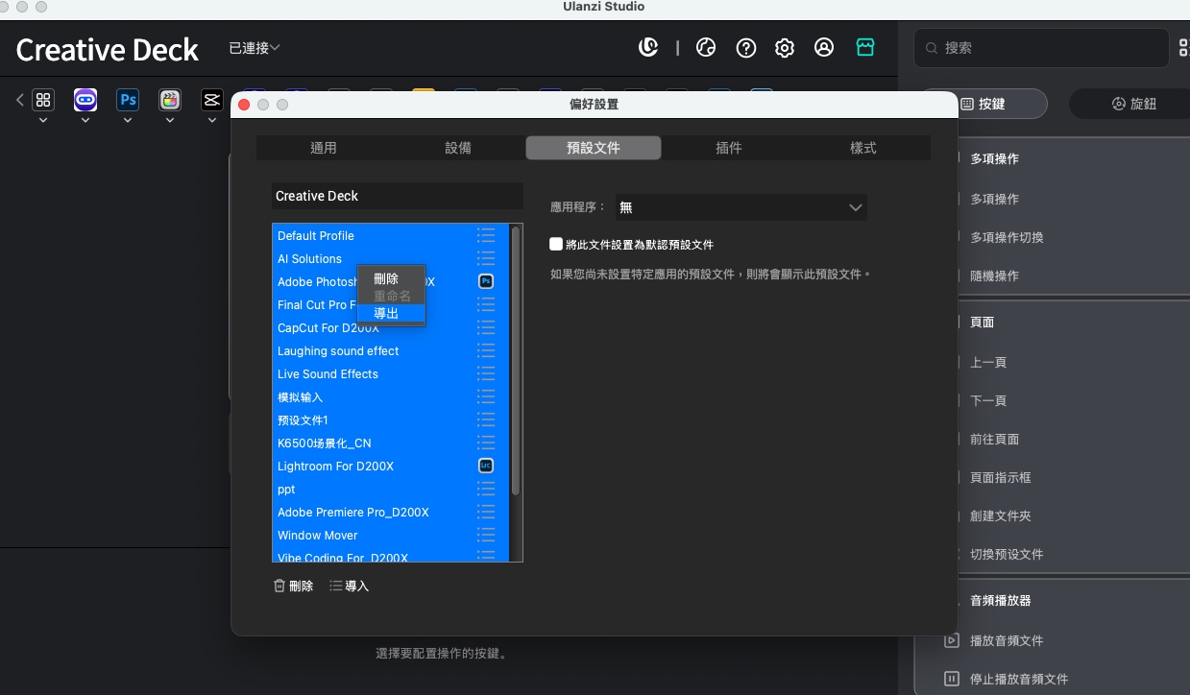Image resolution: width=1190 pixels, height=695 pixels.
Task: Click the Ps badge on Adobe Photoshop row
Action: point(486,281)
